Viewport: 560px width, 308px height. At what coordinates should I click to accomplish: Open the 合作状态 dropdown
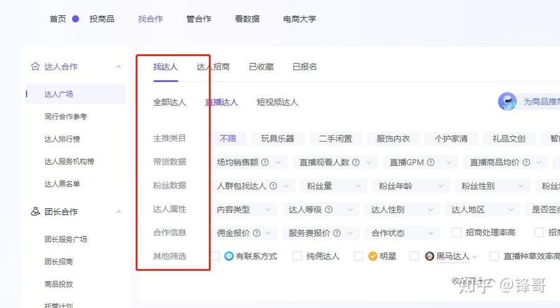click(402, 233)
